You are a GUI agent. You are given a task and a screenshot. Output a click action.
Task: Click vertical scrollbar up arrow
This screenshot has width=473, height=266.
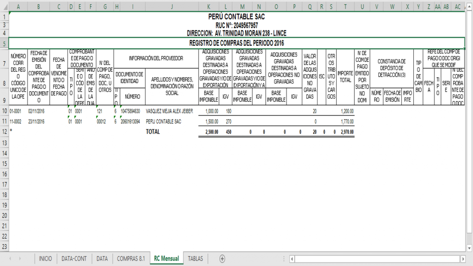pyautogui.click(x=469, y=6)
